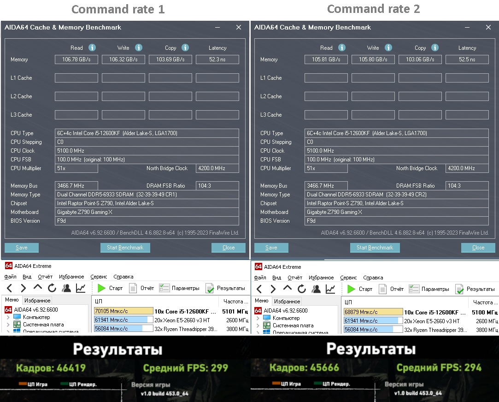Click Close button in Command rate 1 benchmark
The width and height of the screenshot is (499, 402).
tap(229, 248)
